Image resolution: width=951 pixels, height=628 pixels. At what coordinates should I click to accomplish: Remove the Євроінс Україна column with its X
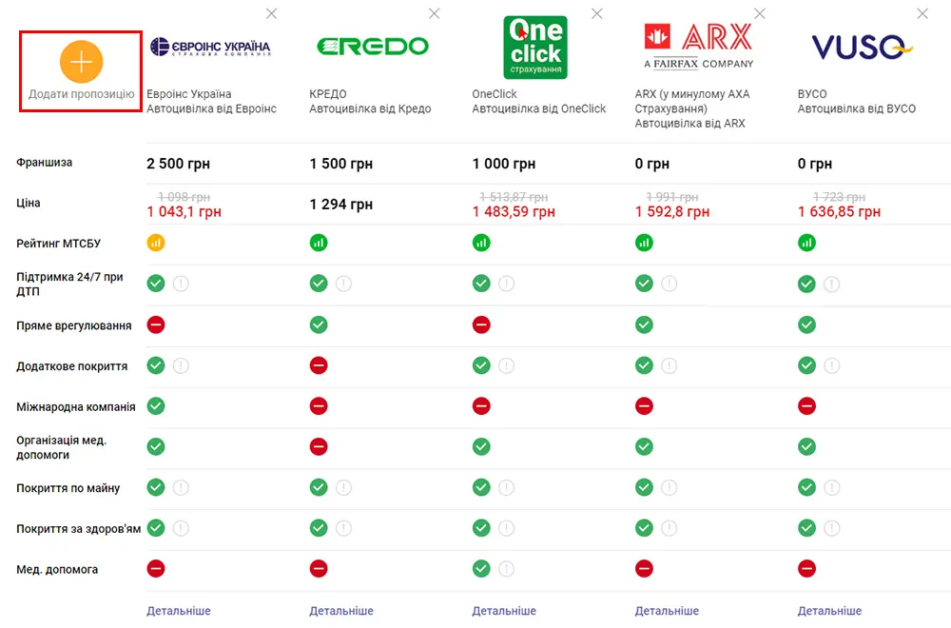(x=272, y=13)
